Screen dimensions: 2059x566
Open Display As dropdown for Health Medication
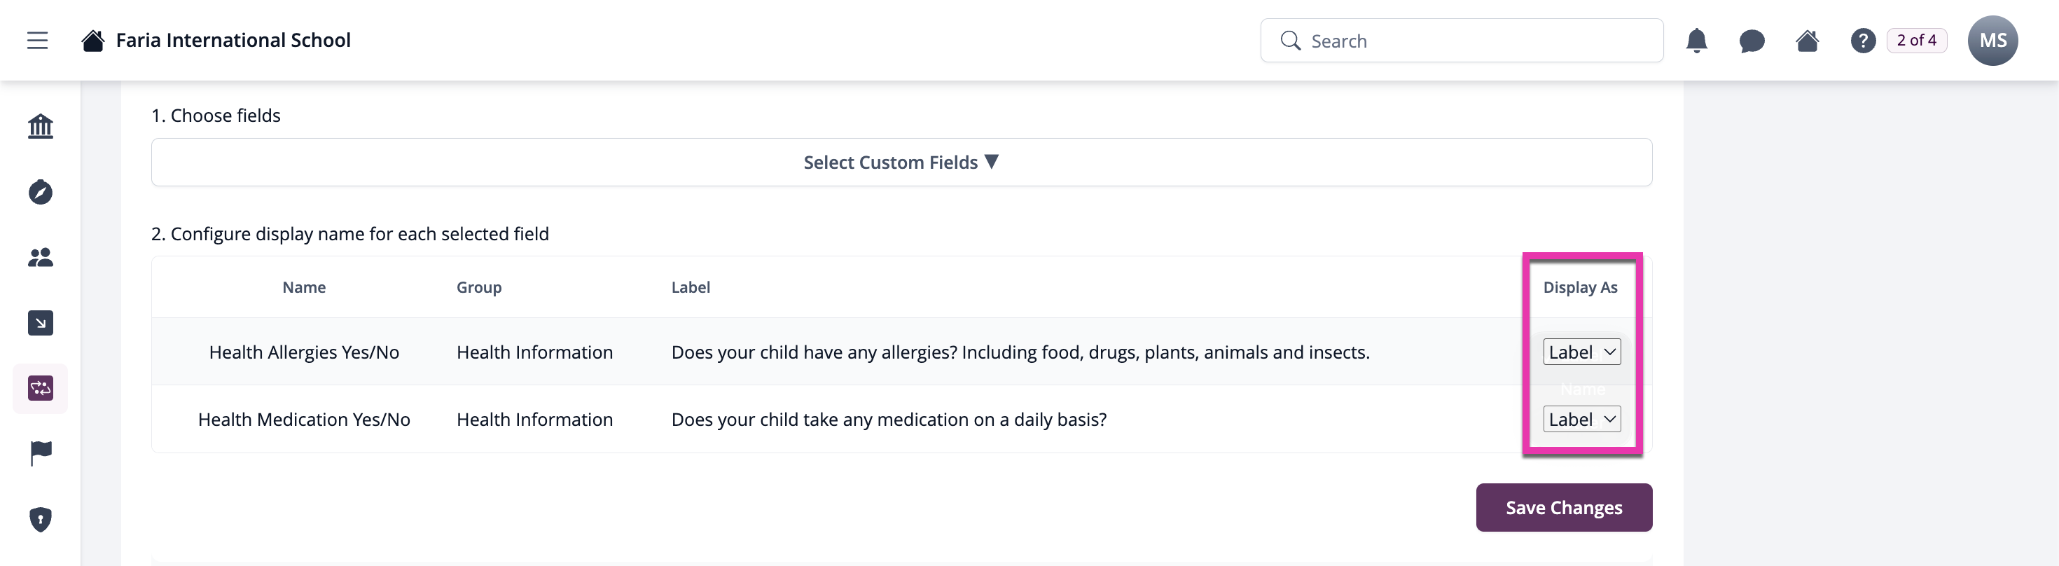coord(1581,419)
